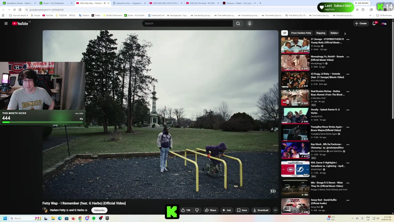Like the Fetty Wap video
Image resolution: width=394 pixels, height=222 pixels.
click(186, 210)
